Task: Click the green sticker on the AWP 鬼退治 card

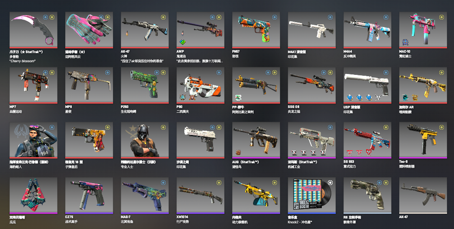Action: (183, 42)
